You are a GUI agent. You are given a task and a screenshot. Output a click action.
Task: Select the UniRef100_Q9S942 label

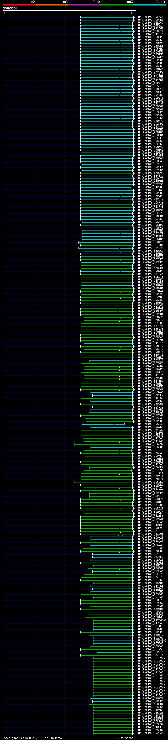tap(151, 424)
